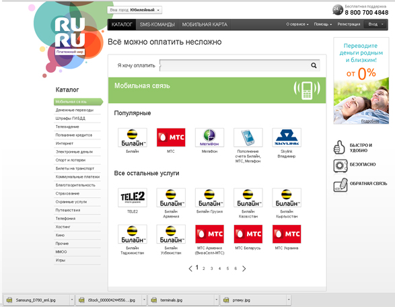Screen dimensions: 395x307
Task: Select the Skylink Владимир logo
Action: coord(287,137)
